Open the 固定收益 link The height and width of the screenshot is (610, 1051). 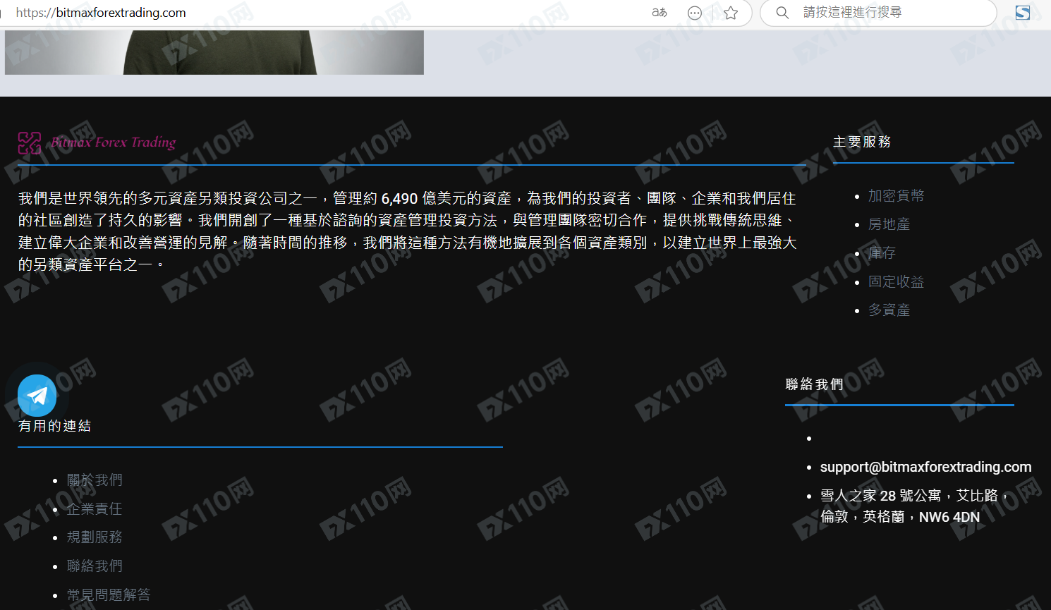pos(896,282)
